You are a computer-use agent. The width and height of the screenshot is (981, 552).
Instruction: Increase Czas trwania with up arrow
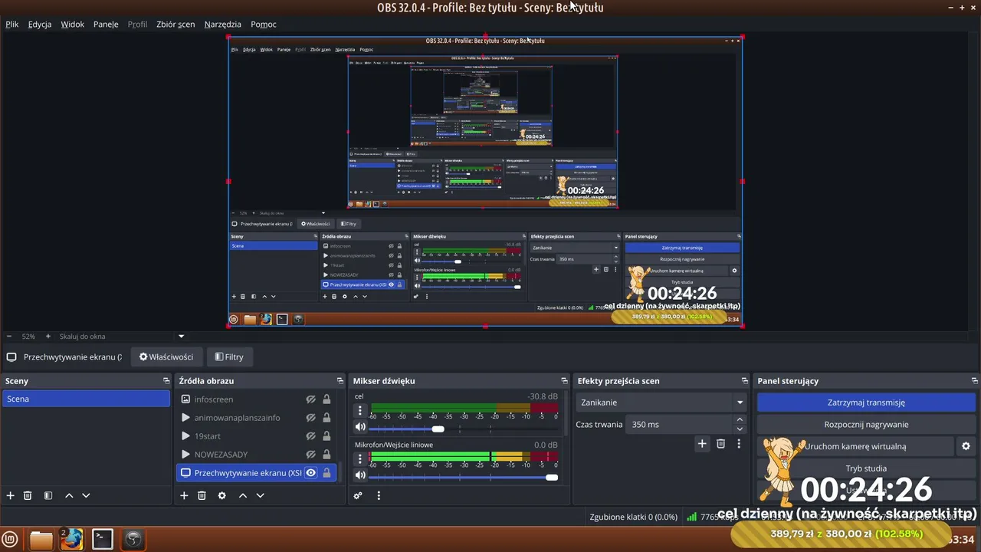[x=740, y=419]
